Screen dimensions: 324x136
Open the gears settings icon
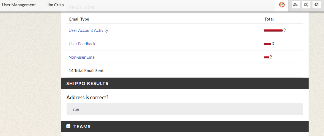coord(306,5)
